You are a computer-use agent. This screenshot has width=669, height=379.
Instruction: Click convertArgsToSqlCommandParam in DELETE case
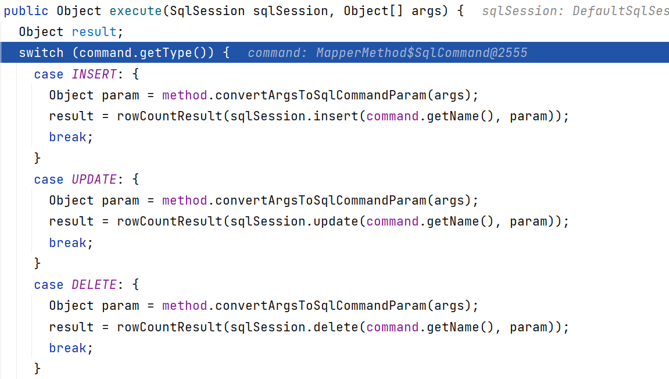[321, 306]
